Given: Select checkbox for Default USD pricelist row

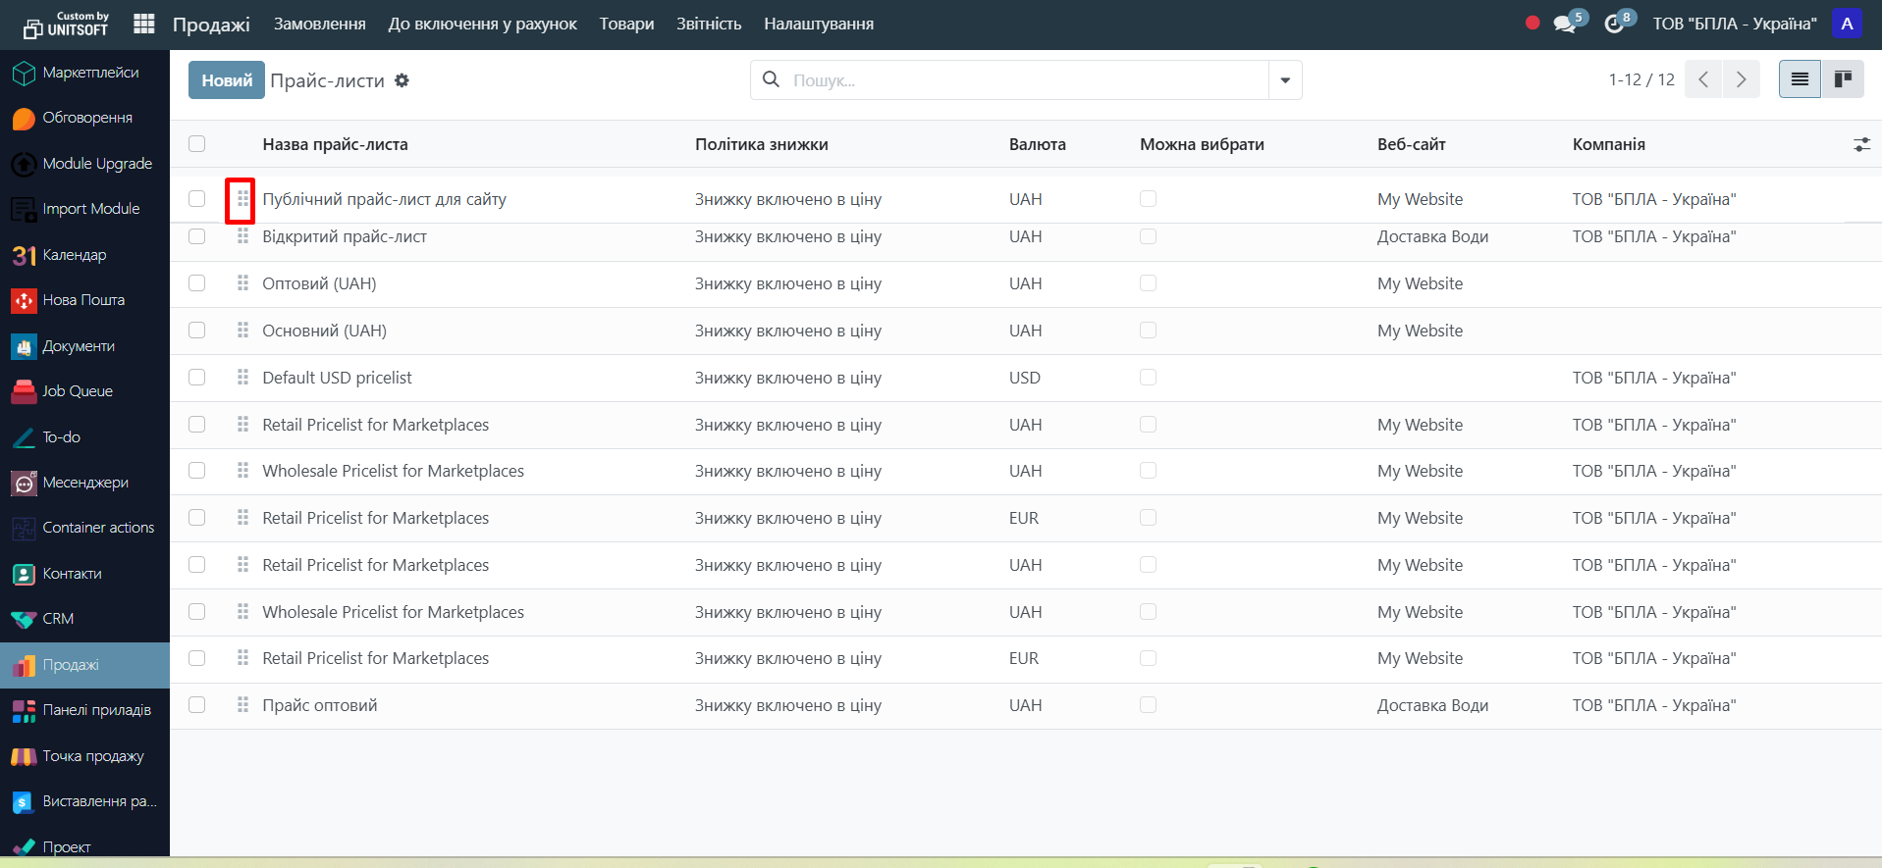Looking at the screenshot, I should 197,378.
